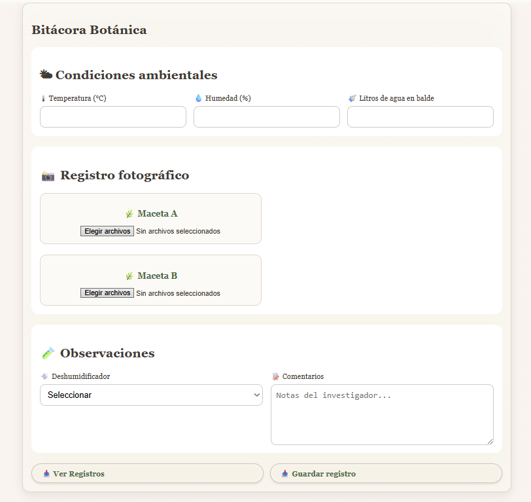Click the thermometer icon beside Temperatura
Image resolution: width=531 pixels, height=502 pixels.
tap(43, 99)
